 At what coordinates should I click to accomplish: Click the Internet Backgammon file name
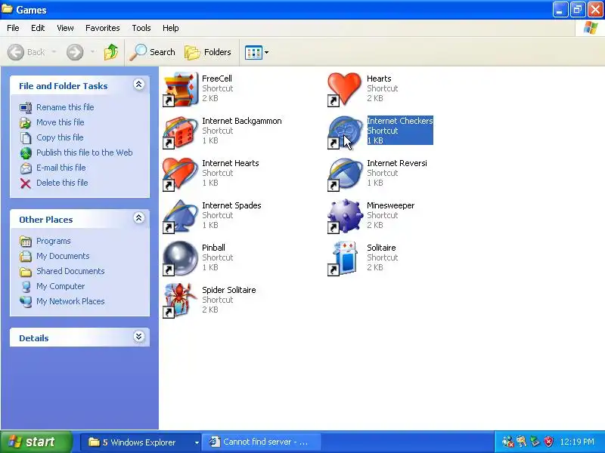tap(242, 121)
